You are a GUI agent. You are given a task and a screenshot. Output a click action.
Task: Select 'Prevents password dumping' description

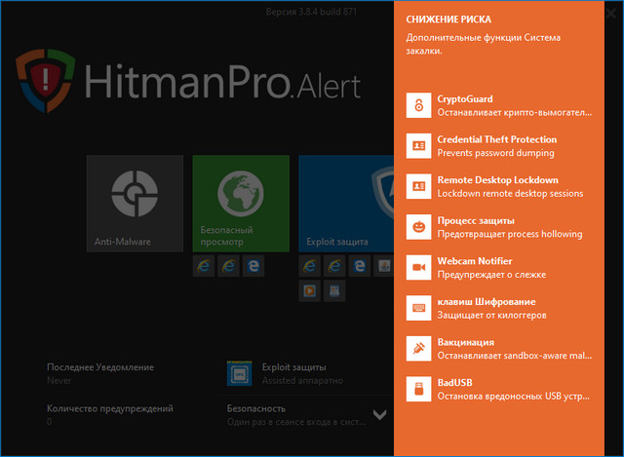pos(495,153)
